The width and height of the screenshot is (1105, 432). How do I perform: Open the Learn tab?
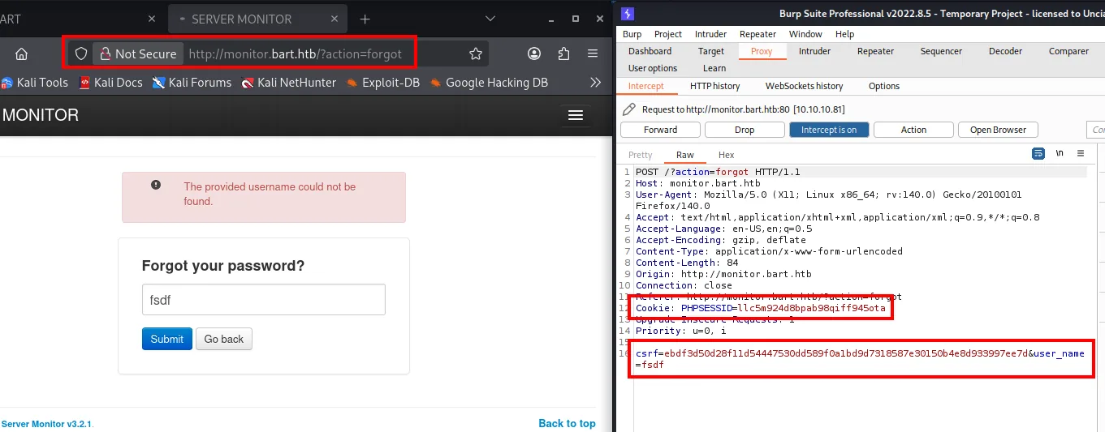[714, 68]
